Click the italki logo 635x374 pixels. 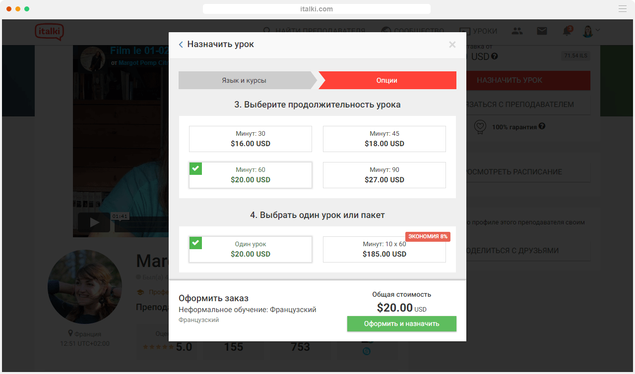tap(49, 32)
